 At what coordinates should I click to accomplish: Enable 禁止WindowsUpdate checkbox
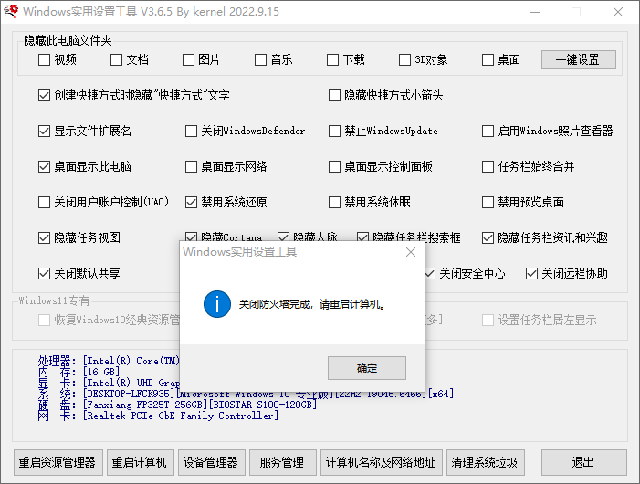point(334,131)
